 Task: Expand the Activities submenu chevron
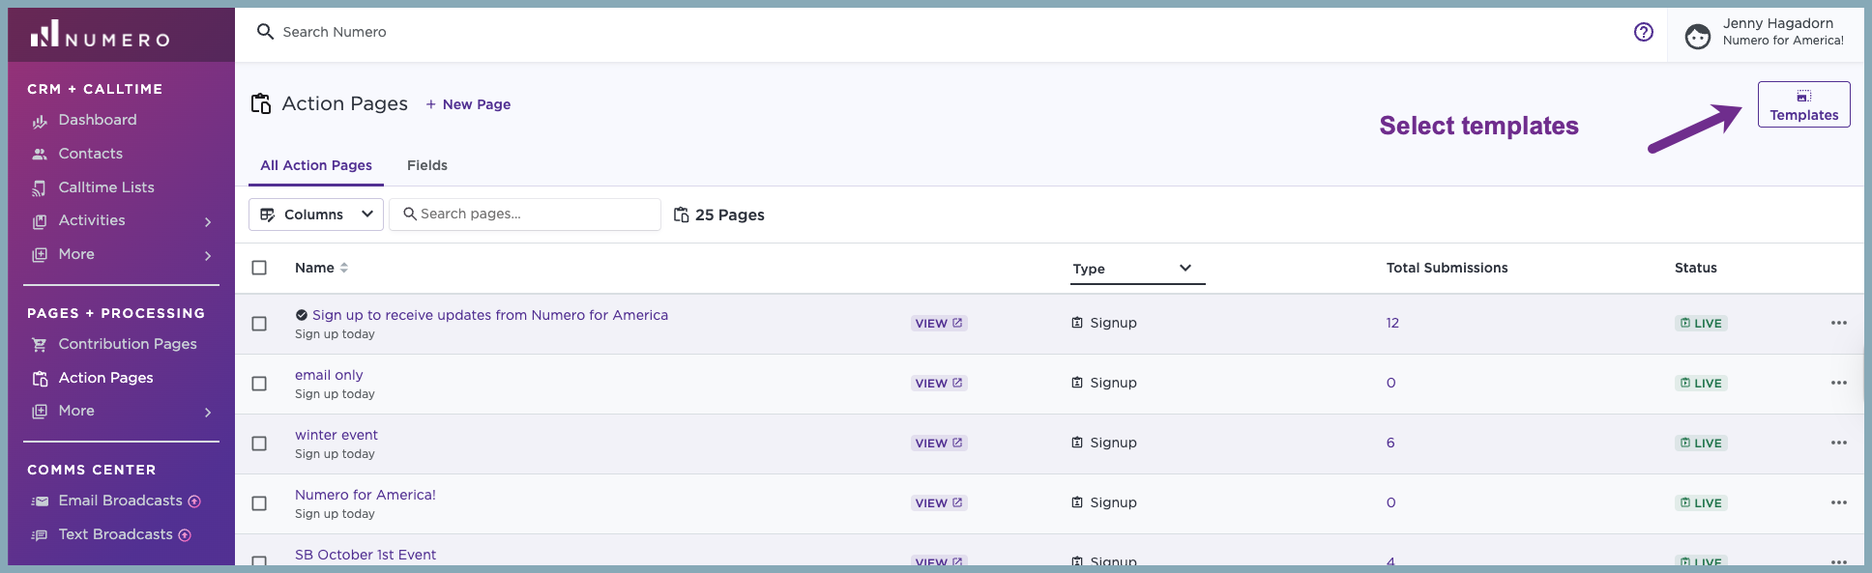(208, 222)
